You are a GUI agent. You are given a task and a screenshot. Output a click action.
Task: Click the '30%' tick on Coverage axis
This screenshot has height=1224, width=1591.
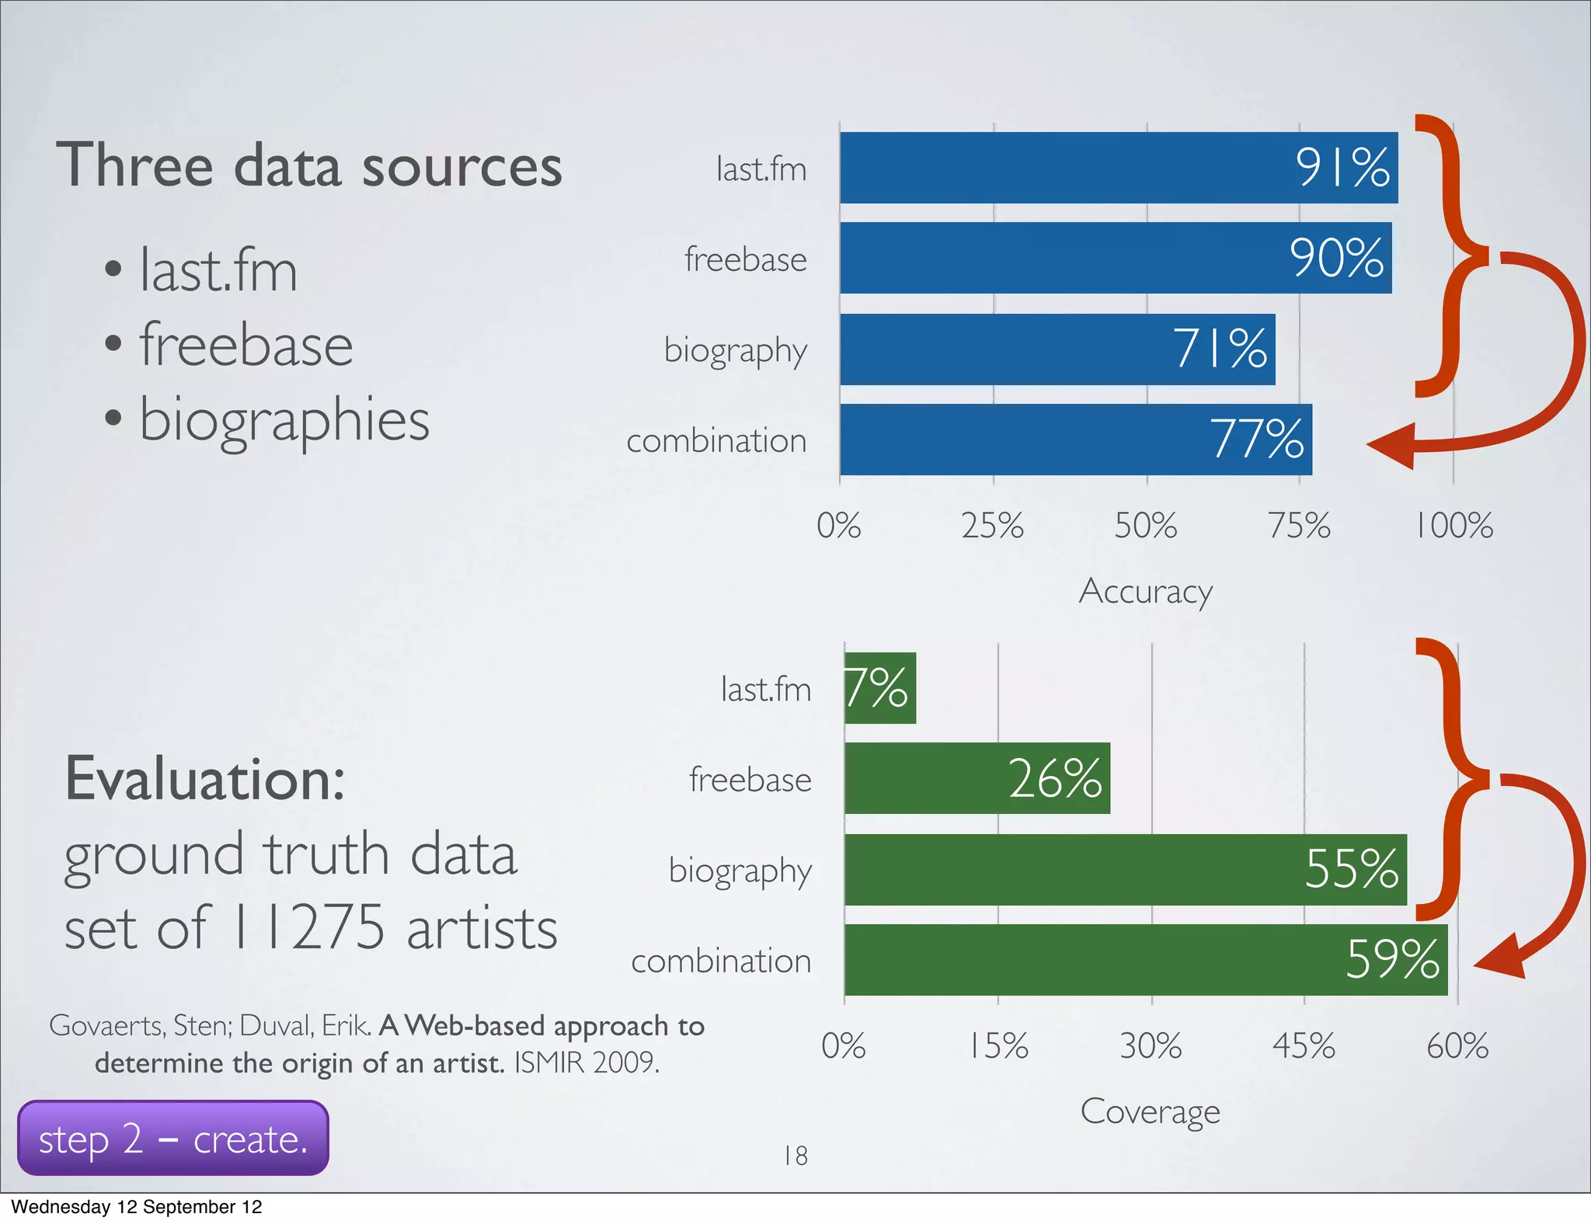(1151, 1046)
